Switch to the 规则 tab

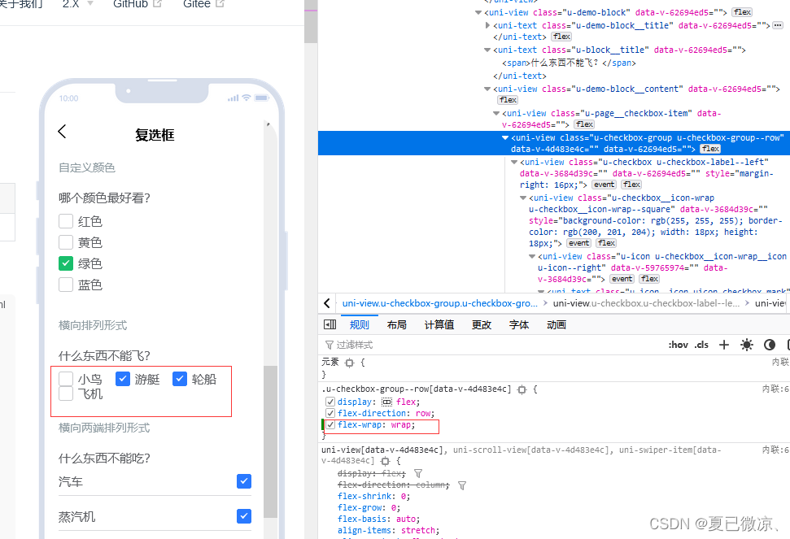(360, 325)
